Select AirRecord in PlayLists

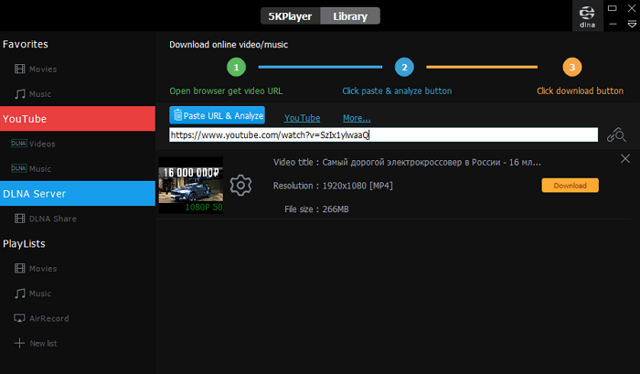tap(48, 318)
